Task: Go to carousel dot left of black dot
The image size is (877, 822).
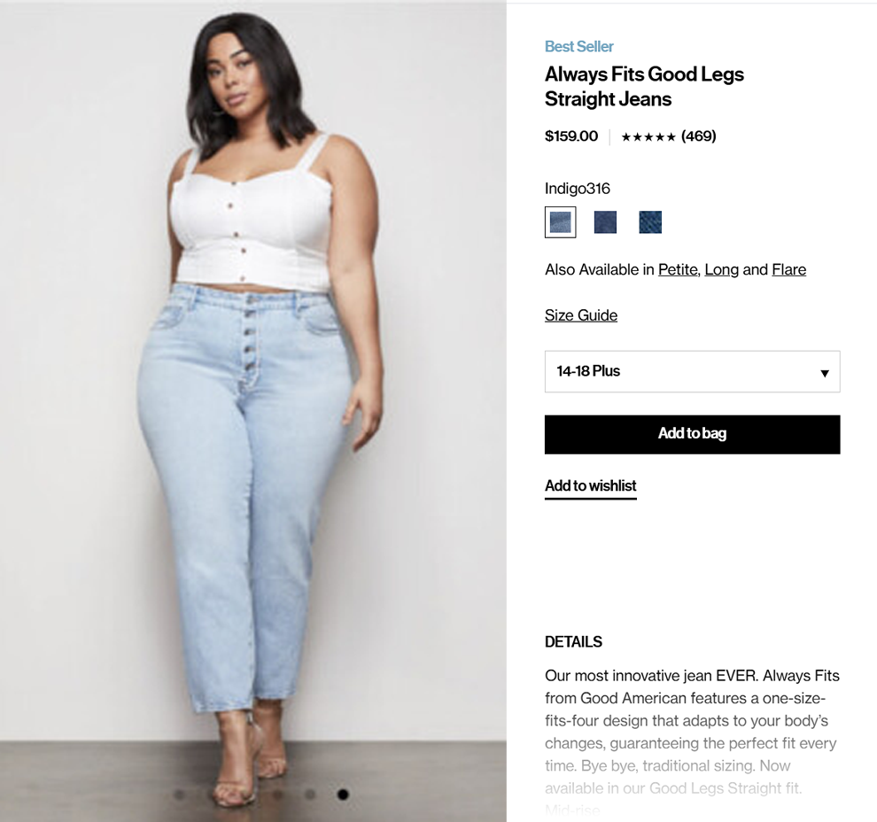Action: point(310,794)
